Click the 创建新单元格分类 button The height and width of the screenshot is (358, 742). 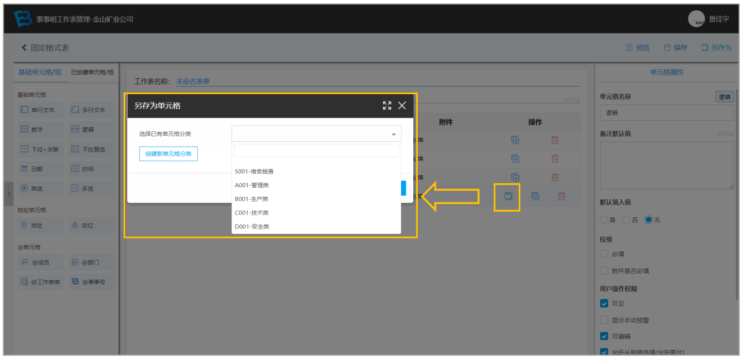[168, 154]
